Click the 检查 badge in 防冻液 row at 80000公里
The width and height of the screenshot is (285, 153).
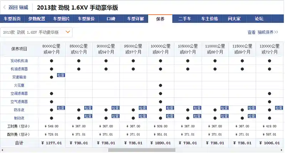point(61,108)
